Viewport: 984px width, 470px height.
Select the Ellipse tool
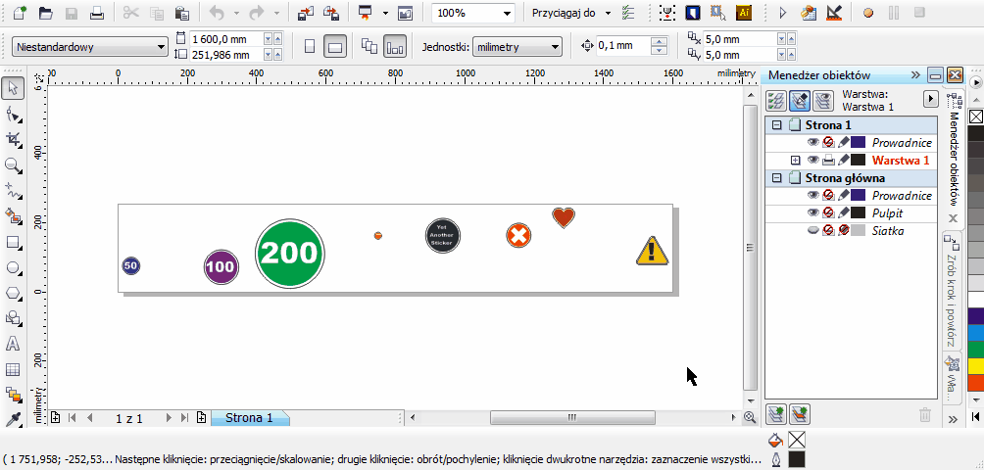coord(13,267)
